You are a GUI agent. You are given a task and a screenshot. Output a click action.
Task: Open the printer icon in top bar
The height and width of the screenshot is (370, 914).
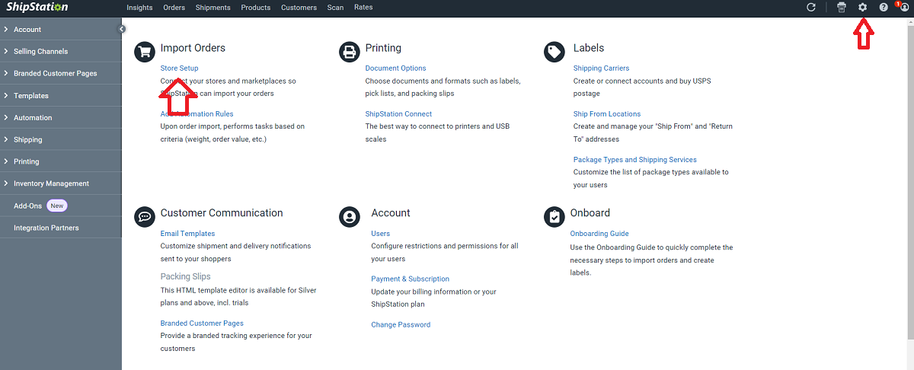tap(841, 8)
